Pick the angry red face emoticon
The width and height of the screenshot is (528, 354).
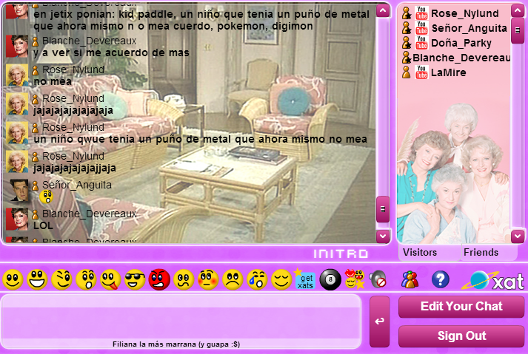point(158,279)
